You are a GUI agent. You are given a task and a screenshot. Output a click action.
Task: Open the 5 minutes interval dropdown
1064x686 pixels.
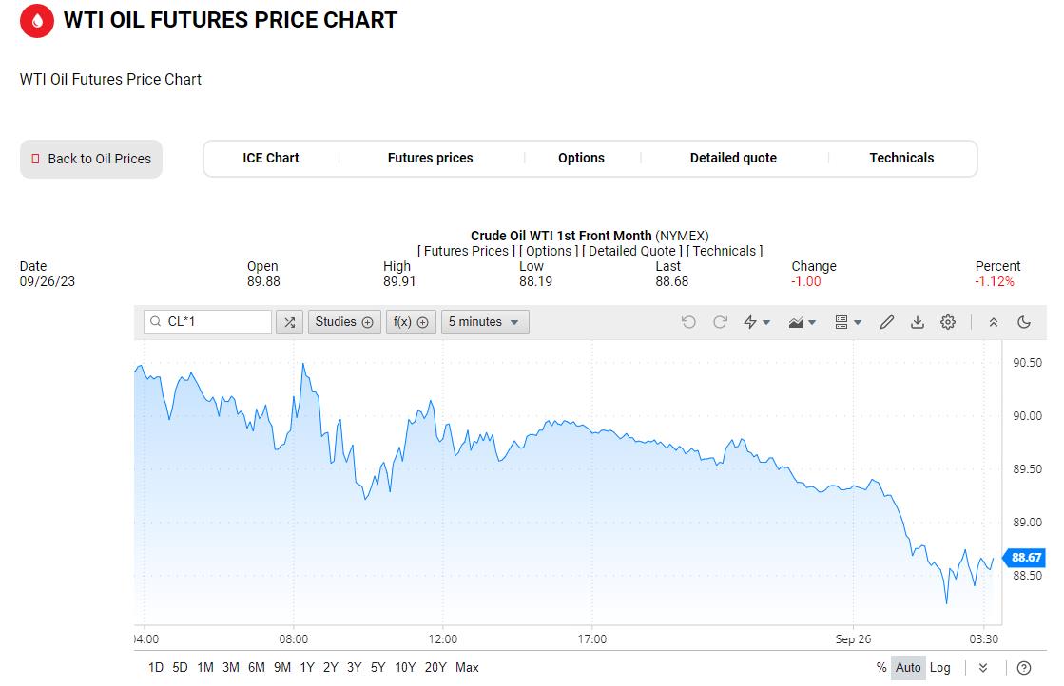click(x=484, y=322)
